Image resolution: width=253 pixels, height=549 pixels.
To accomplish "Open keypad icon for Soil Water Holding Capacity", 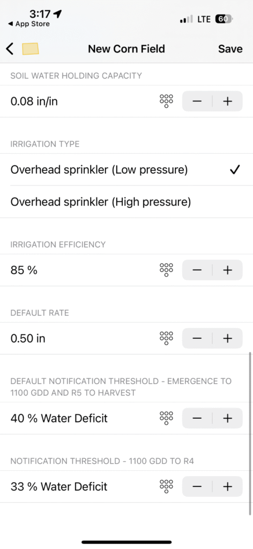I will pos(166,101).
